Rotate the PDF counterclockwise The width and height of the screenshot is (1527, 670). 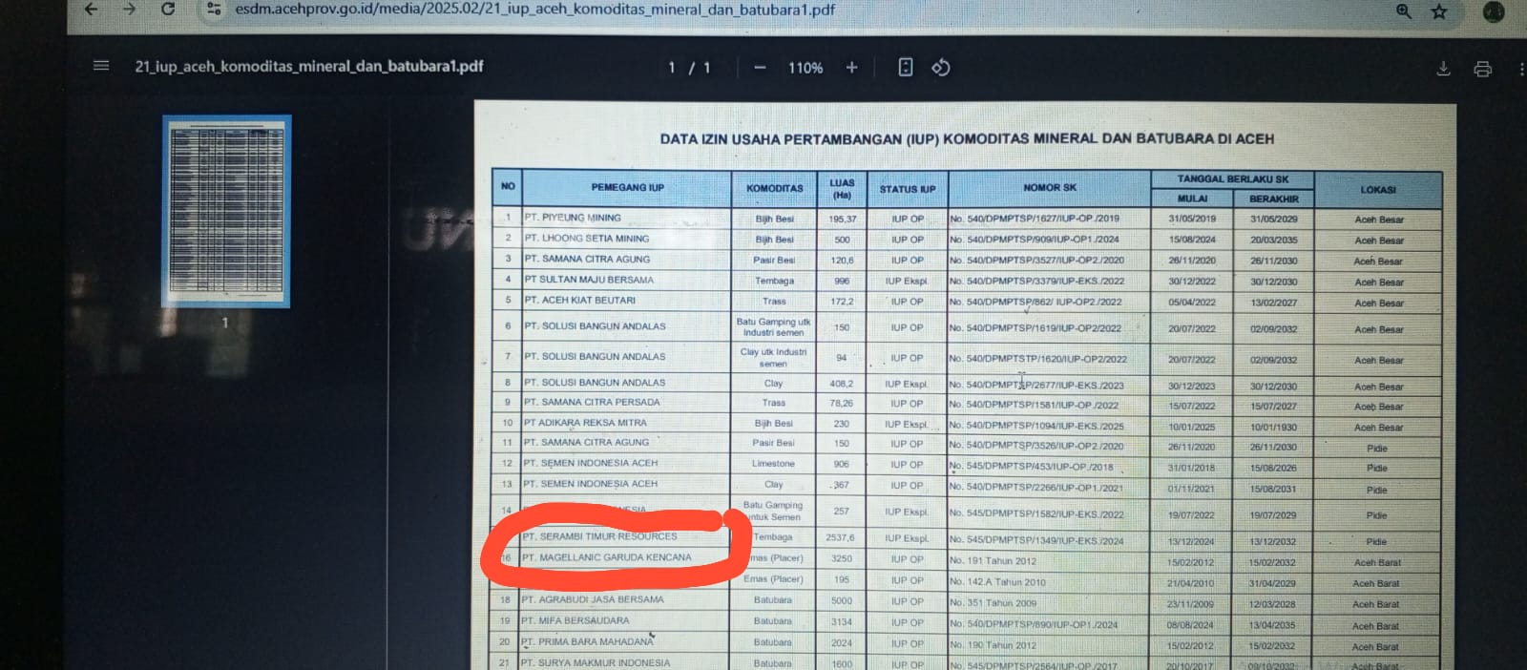pyautogui.click(x=941, y=67)
